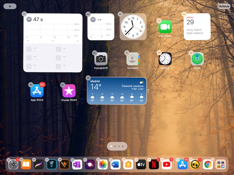234x175 pixels.
Task: Open the iTunes Store app icon
Action: [69, 91]
